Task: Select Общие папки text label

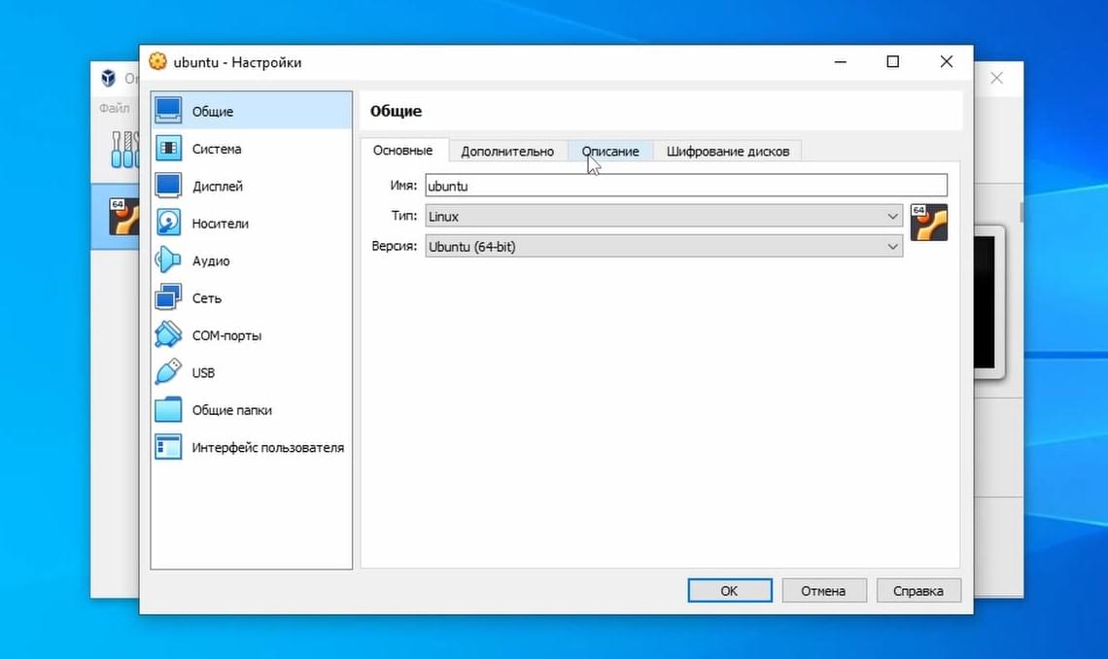Action: [x=231, y=410]
